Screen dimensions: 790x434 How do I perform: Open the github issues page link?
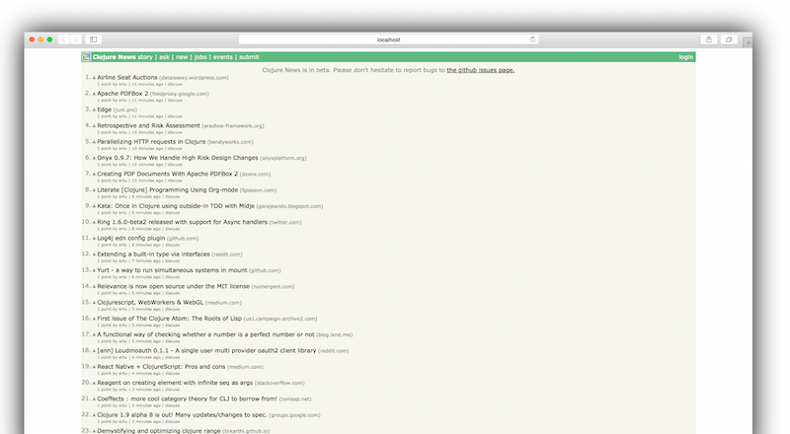click(481, 70)
